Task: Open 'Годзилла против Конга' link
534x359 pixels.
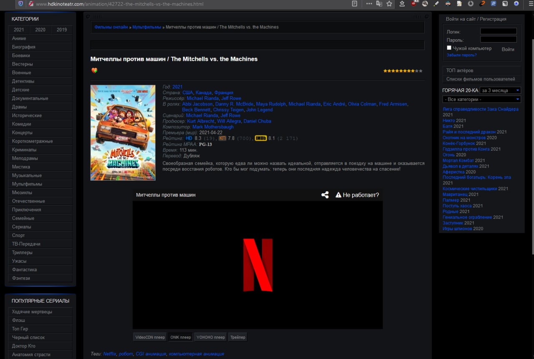Action: [466, 149]
